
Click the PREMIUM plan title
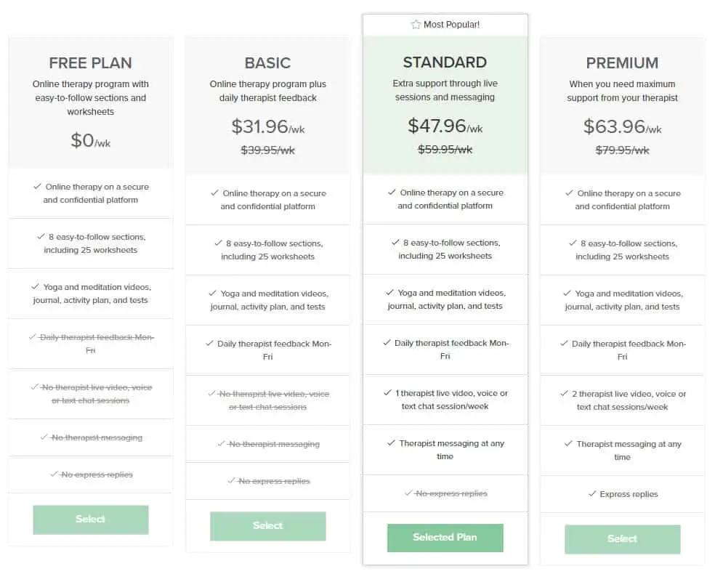(x=622, y=63)
